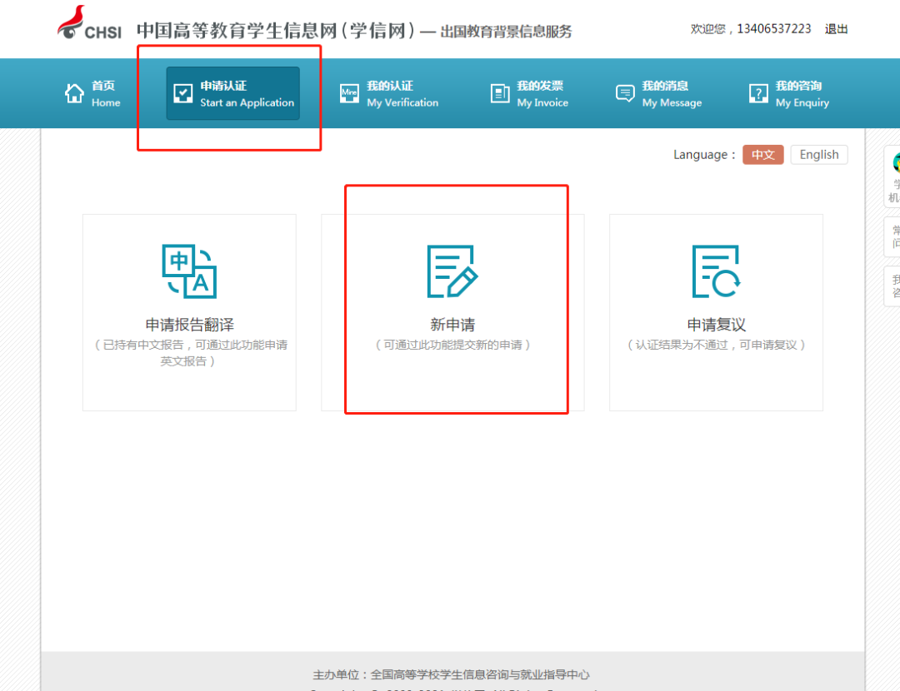Click the 申请报告翻译 translation icon
This screenshot has height=691, width=900.
(x=189, y=271)
